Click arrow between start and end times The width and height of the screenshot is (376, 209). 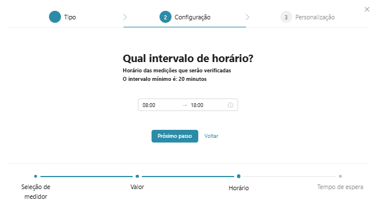(x=185, y=105)
